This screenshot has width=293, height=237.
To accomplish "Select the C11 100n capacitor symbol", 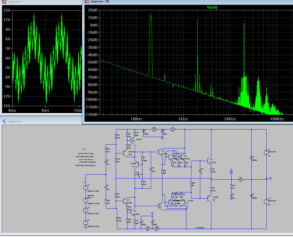I will coord(151,169).
